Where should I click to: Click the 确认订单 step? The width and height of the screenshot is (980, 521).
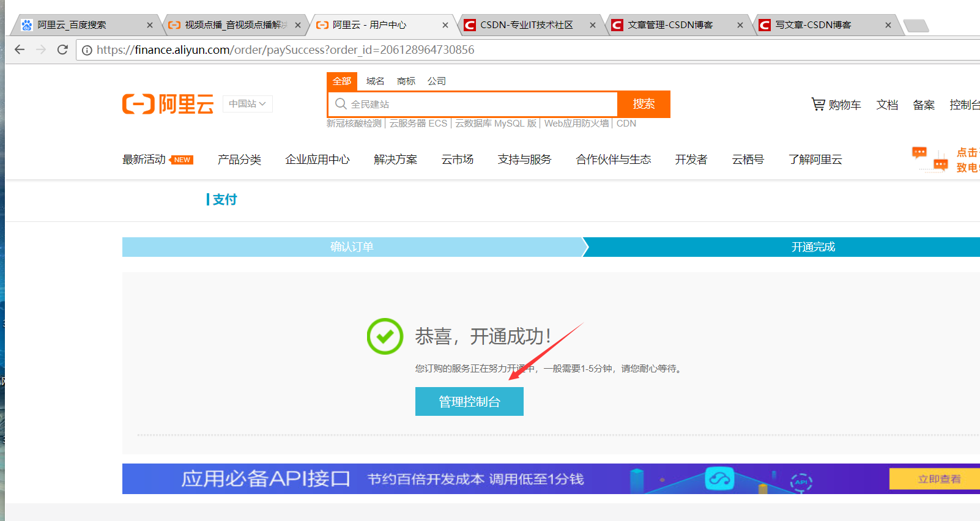[x=352, y=247]
